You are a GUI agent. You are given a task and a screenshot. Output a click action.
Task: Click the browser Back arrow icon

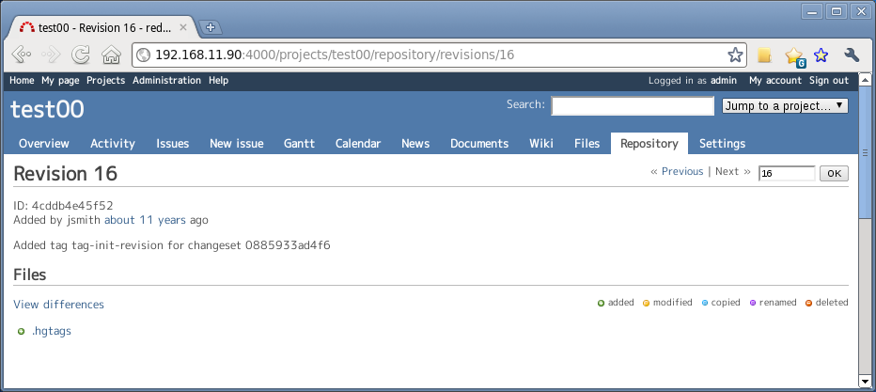22,55
